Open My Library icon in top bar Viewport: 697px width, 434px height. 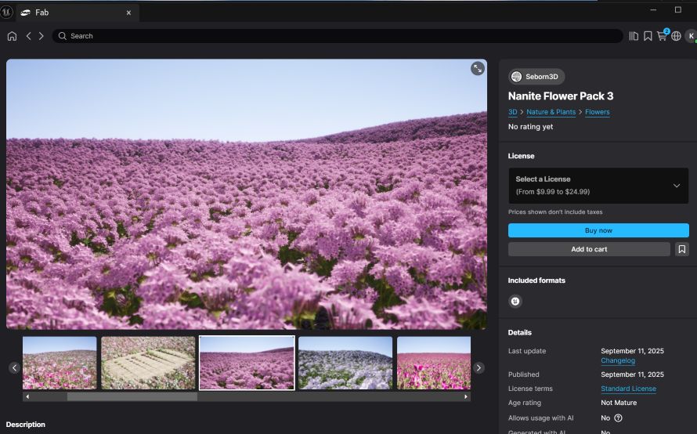(x=634, y=36)
